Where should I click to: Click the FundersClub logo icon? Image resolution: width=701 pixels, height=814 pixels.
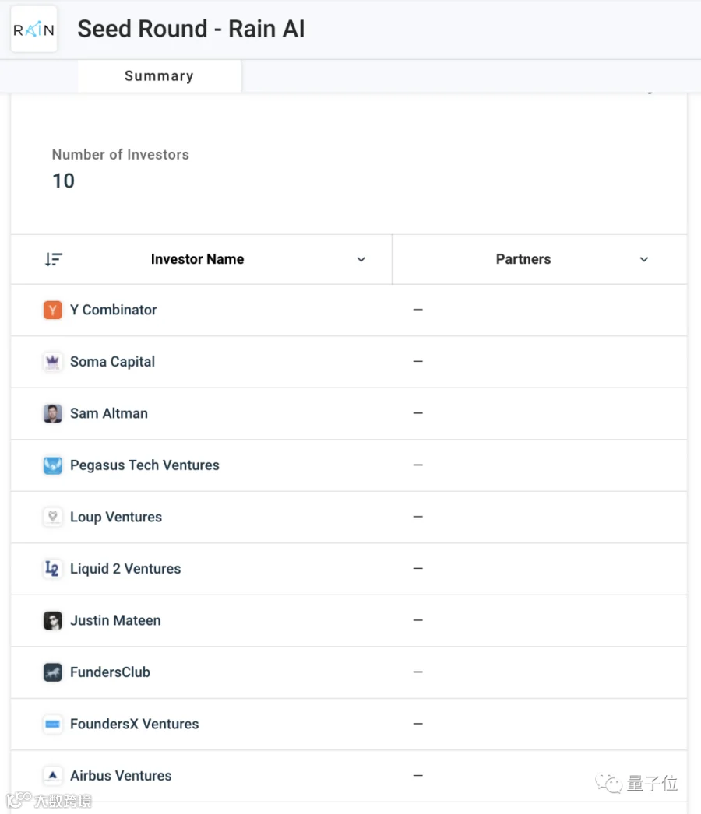52,672
